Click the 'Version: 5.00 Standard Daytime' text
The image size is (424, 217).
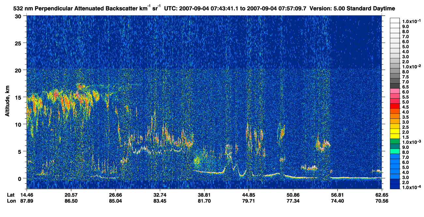[x=353, y=9]
